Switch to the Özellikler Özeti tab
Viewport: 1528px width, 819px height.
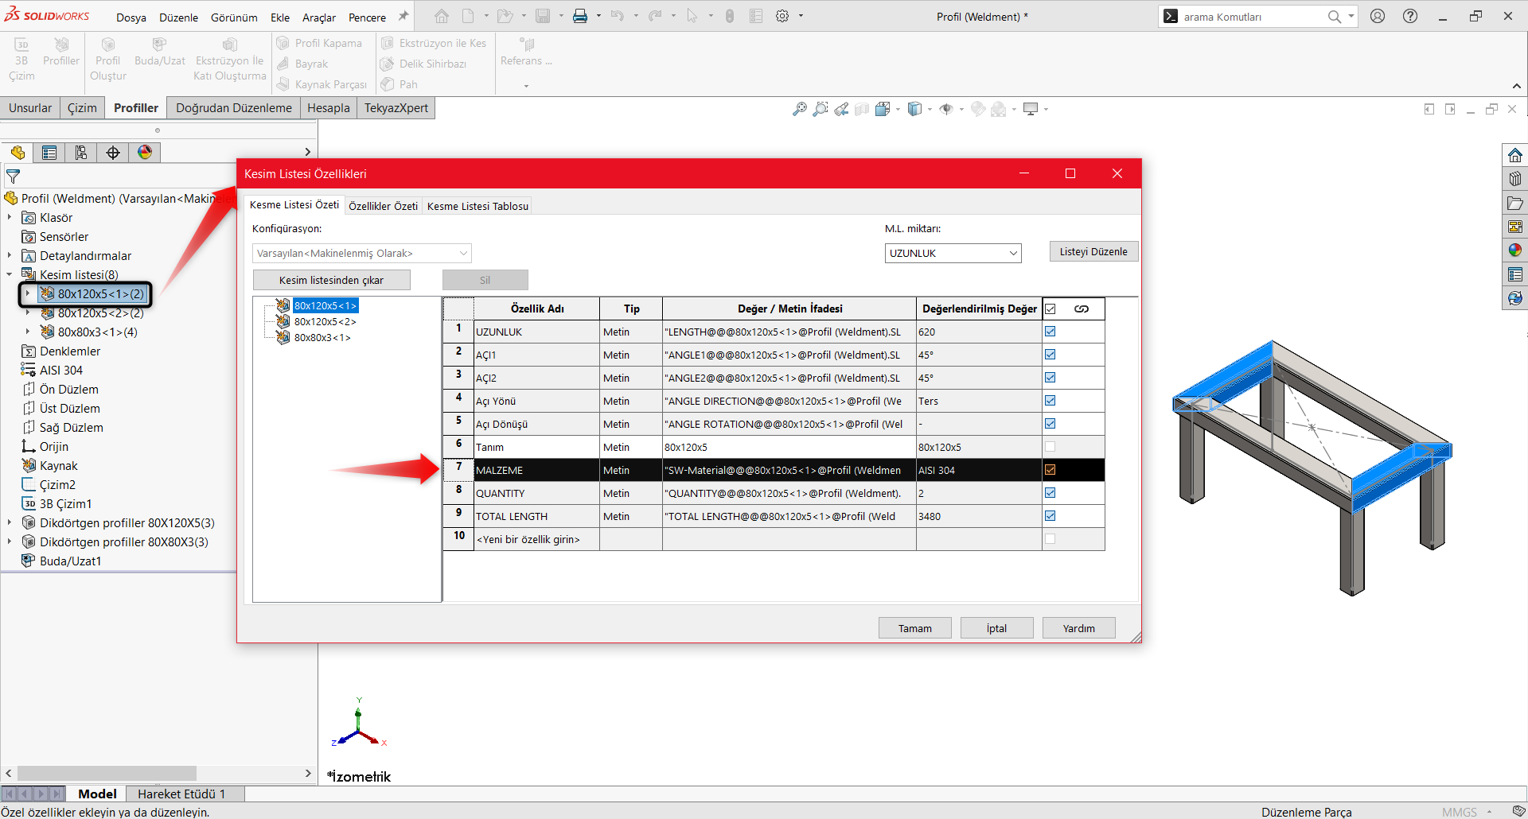383,206
